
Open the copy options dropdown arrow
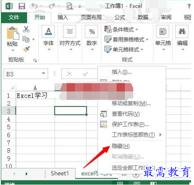[x=33, y=39]
